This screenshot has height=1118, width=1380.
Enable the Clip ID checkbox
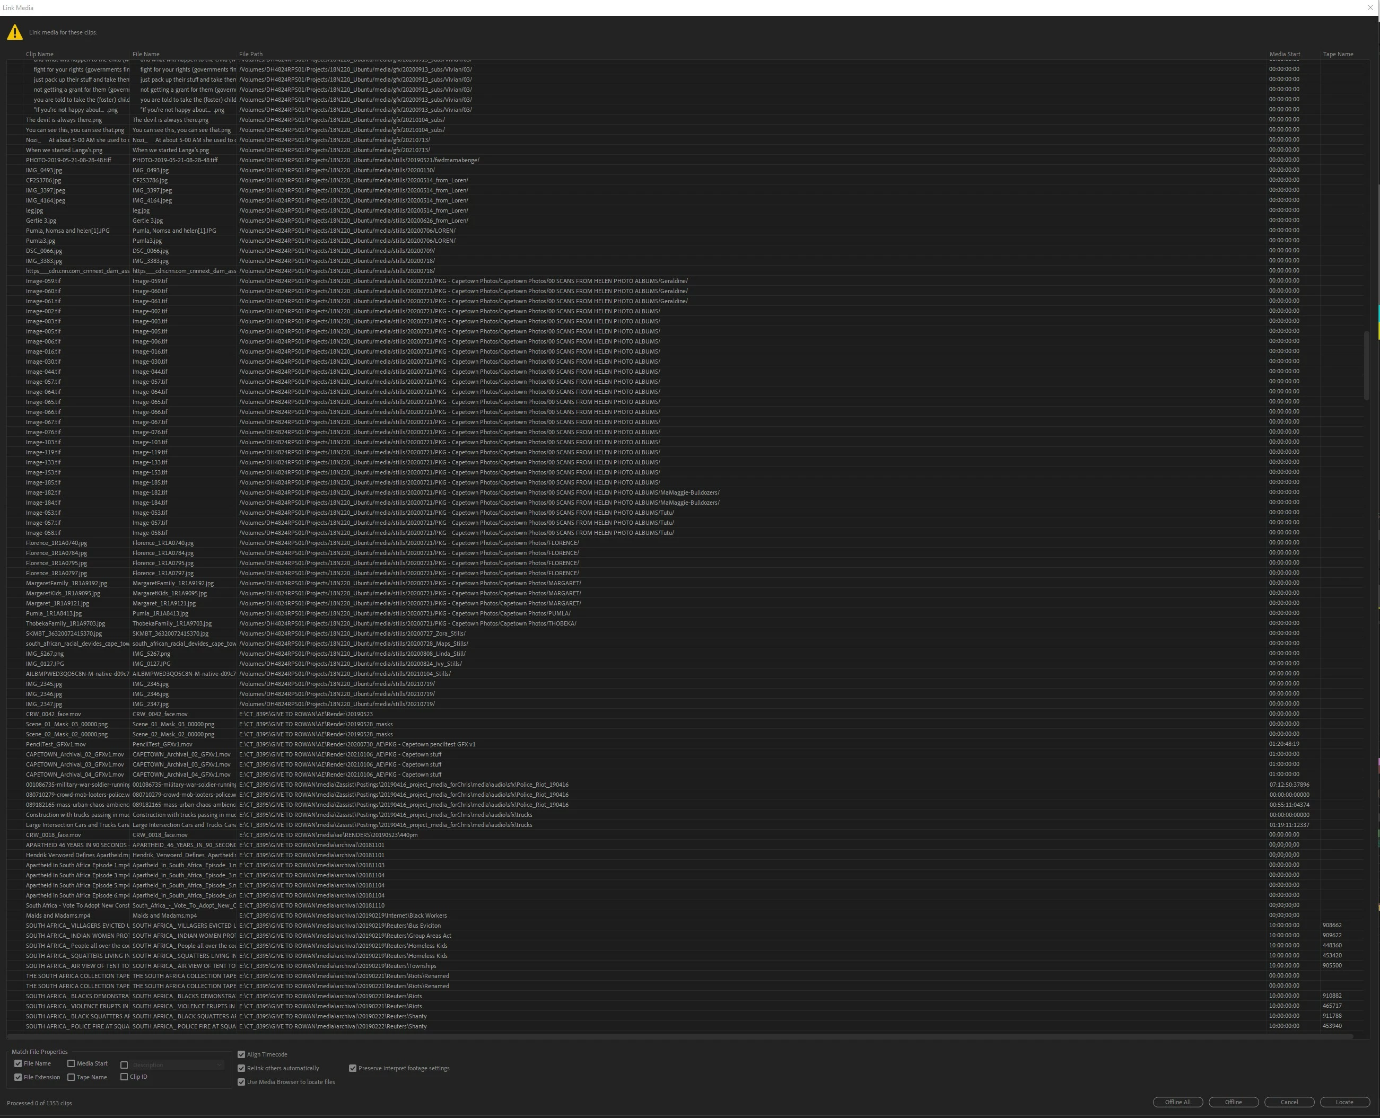coord(124,1076)
